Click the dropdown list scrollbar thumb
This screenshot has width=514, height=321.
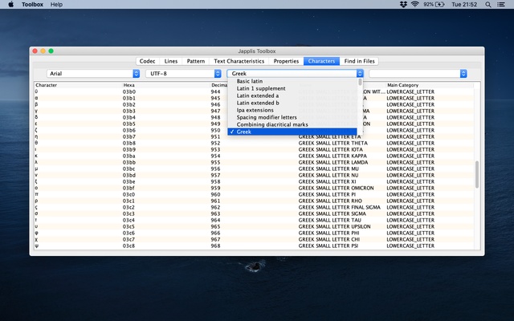point(360,82)
